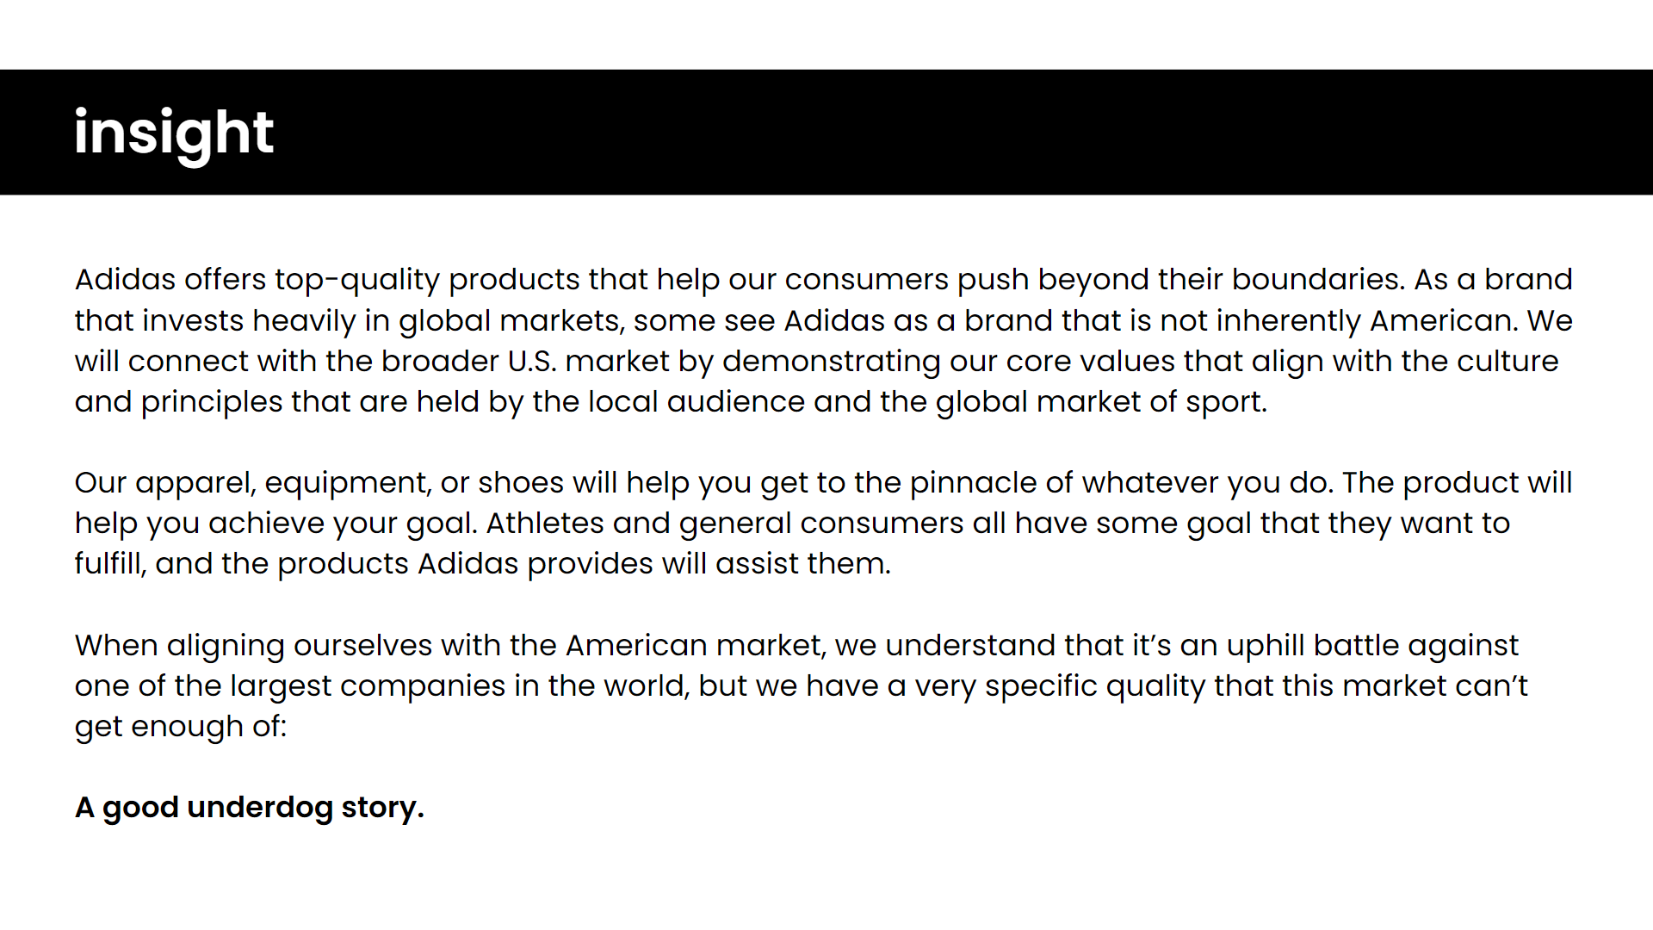Screen dimensions: 1653x930
Task: Select the bold "A good underdog story." line
Action: 250,808
